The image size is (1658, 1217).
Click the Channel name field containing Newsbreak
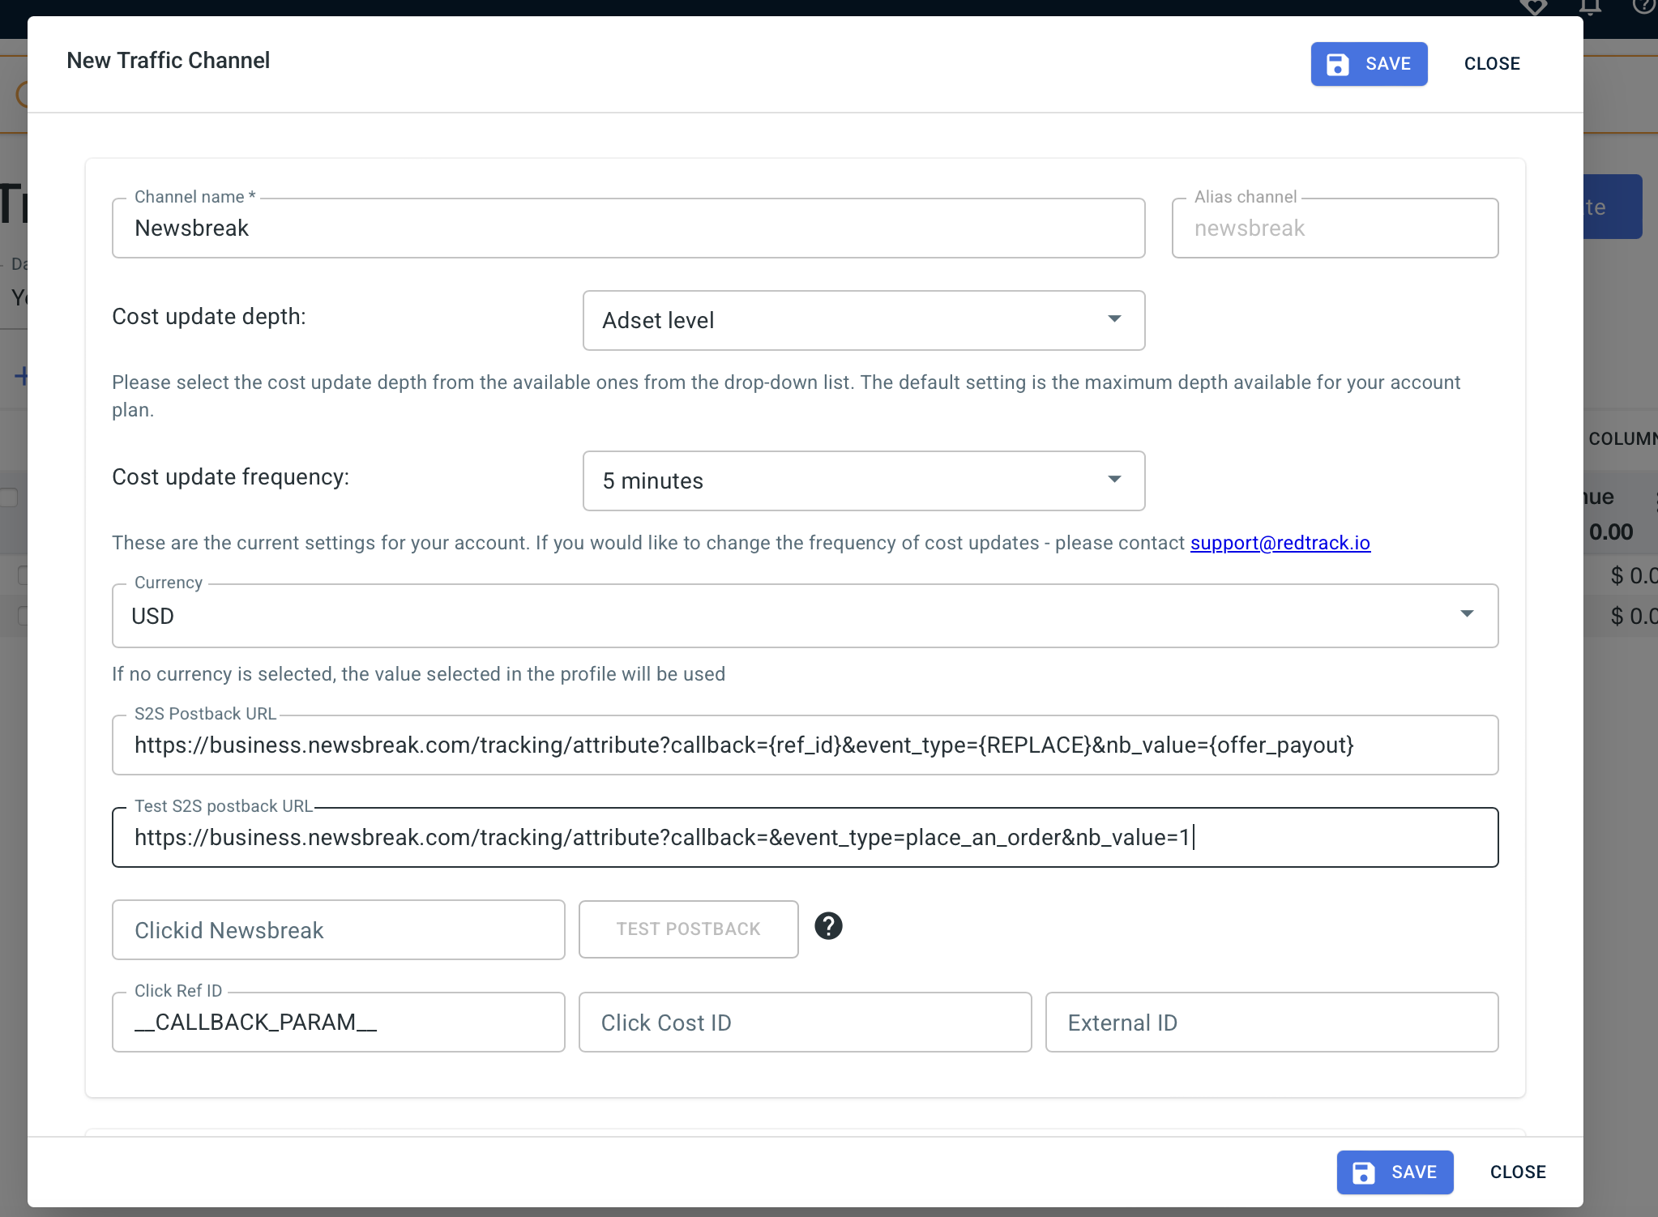628,228
